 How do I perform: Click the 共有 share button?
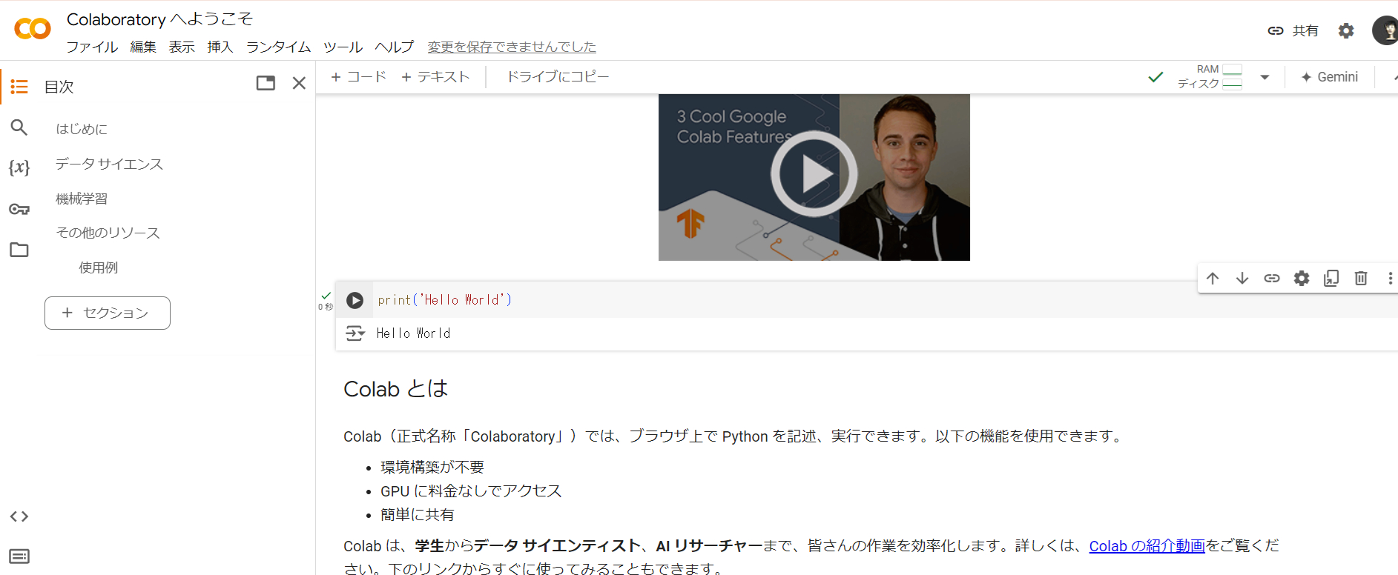point(1293,30)
